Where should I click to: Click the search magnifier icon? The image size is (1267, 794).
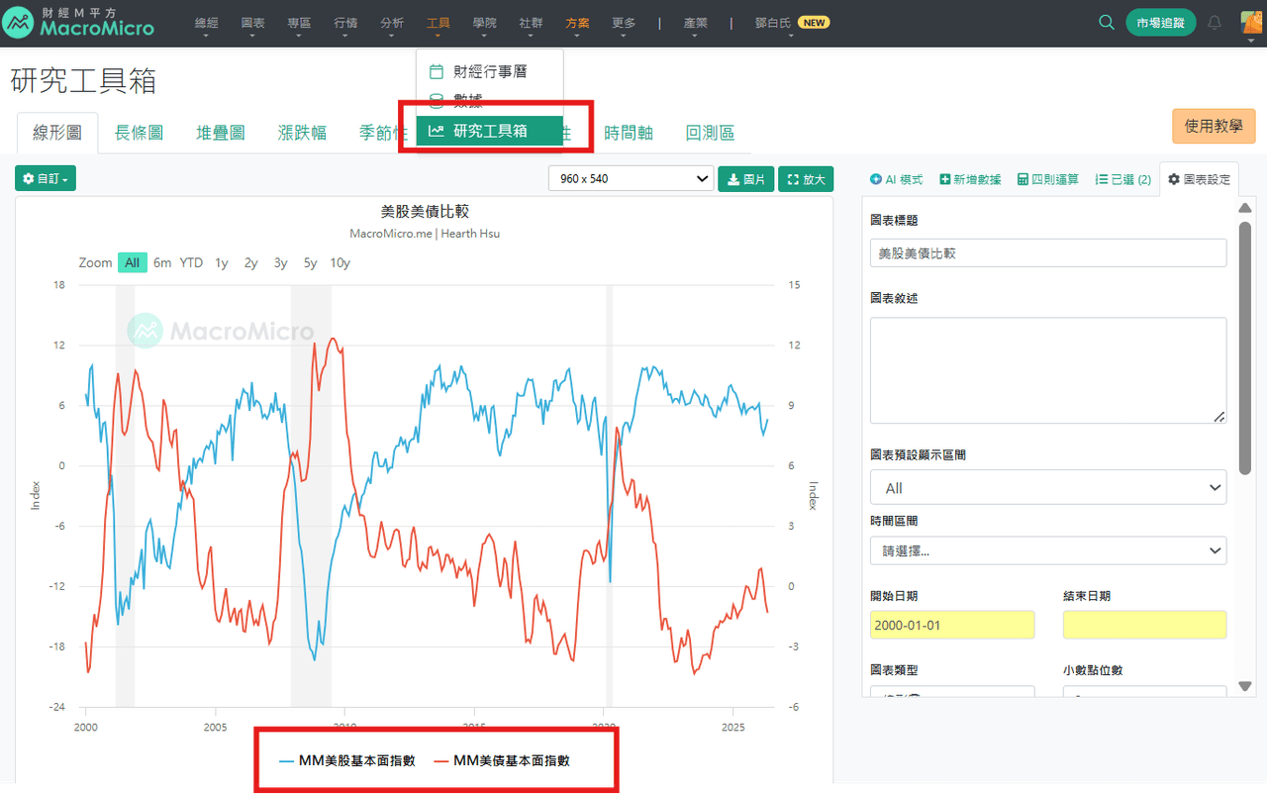point(1107,22)
